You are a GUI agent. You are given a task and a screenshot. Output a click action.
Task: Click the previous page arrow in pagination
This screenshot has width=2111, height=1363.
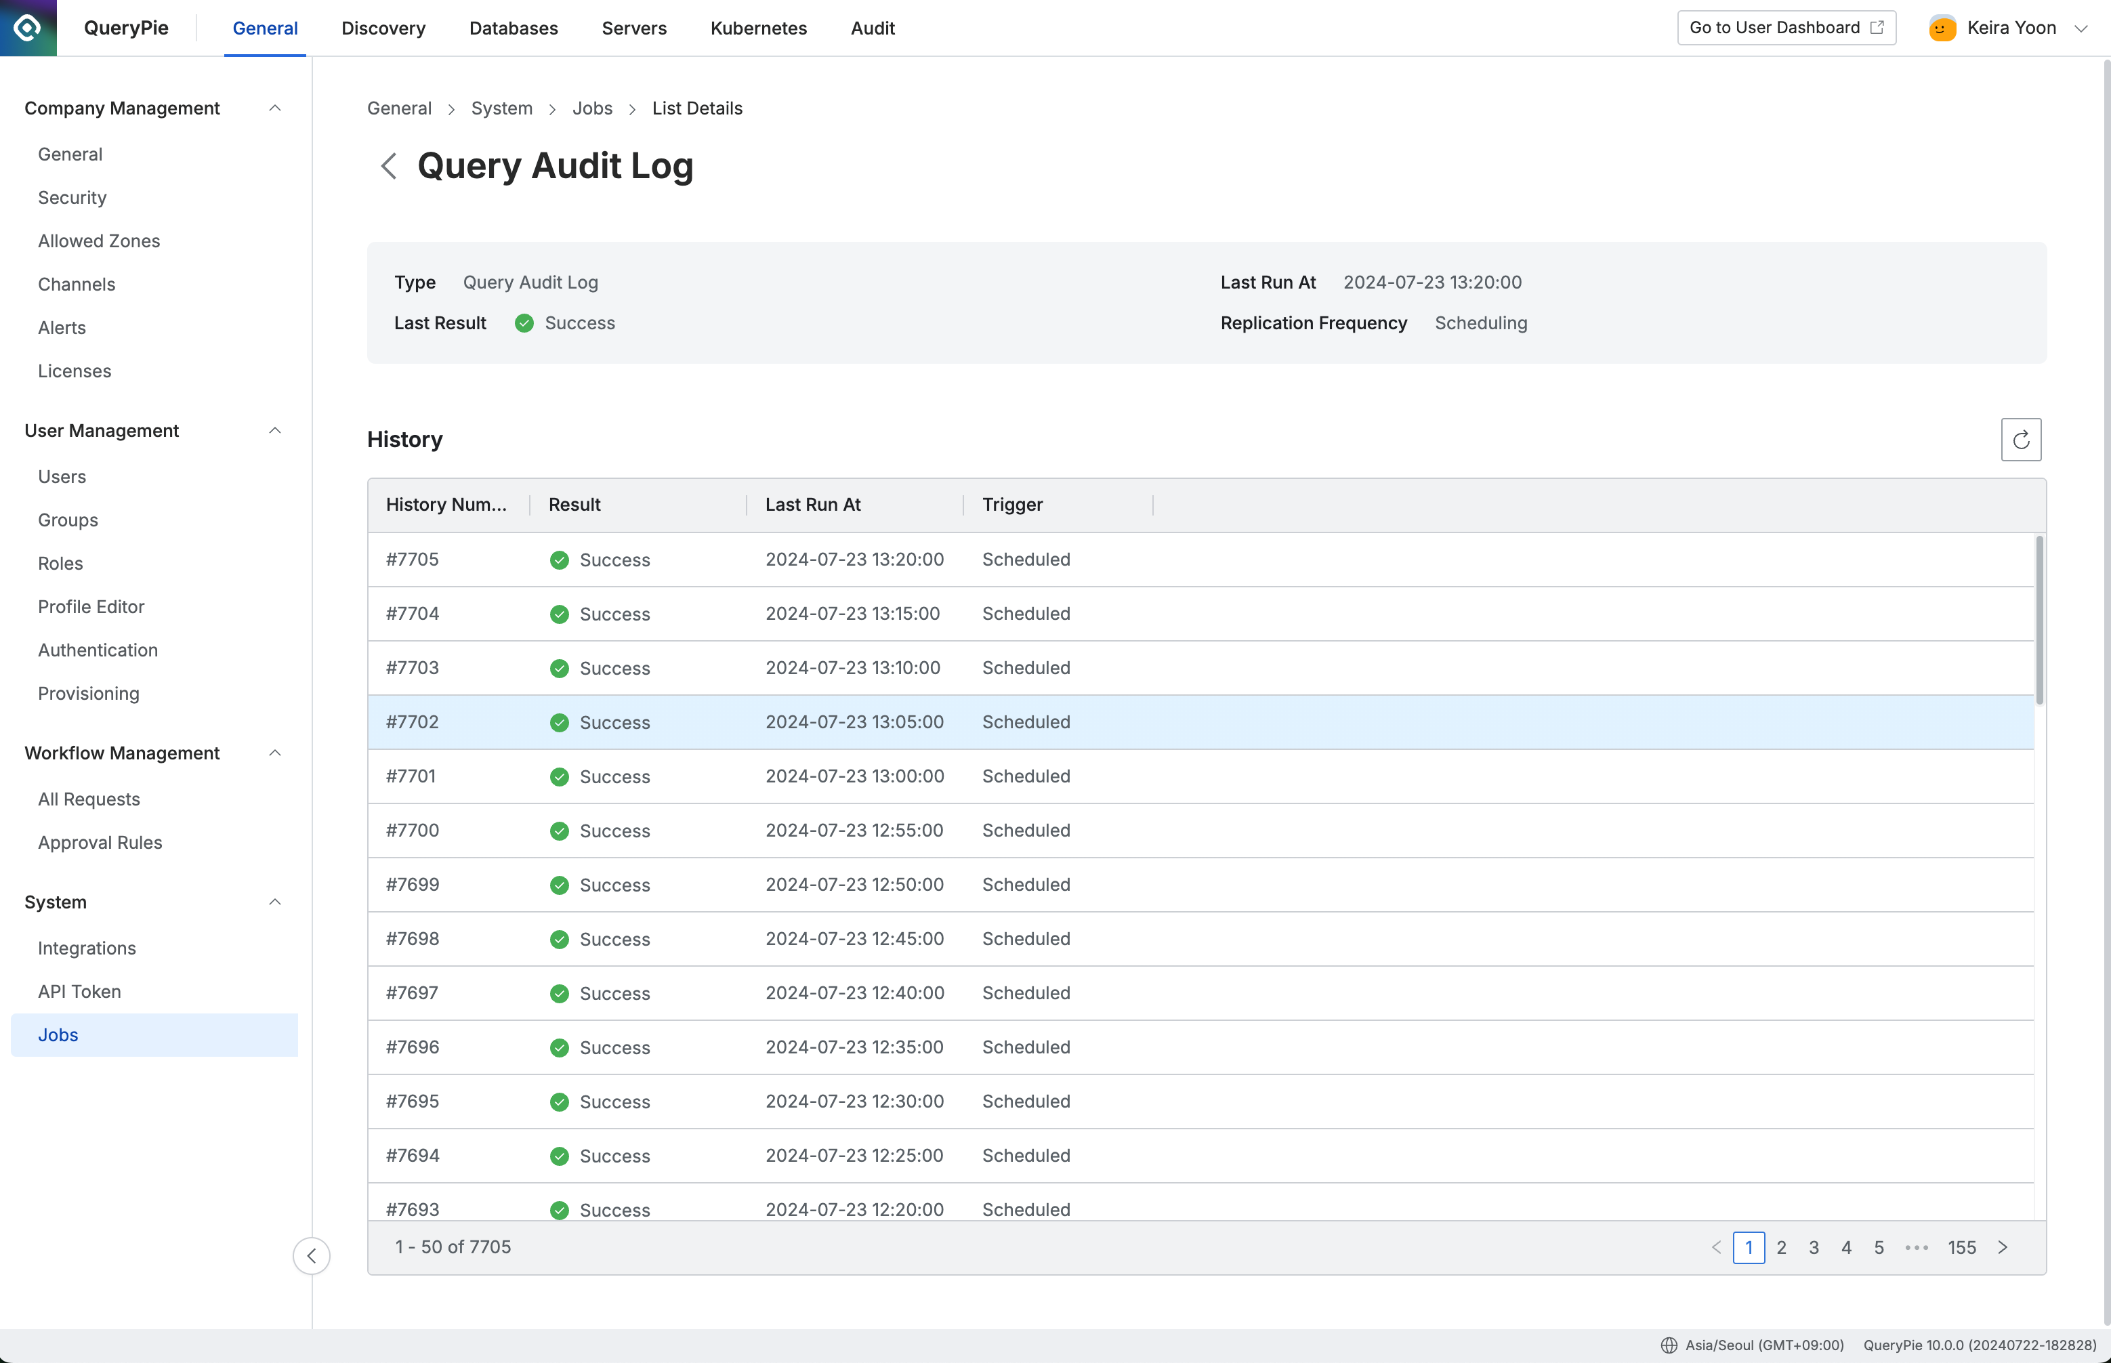pos(1716,1247)
